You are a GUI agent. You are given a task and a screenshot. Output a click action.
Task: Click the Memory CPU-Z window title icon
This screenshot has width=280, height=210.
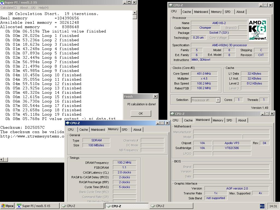click(68, 123)
